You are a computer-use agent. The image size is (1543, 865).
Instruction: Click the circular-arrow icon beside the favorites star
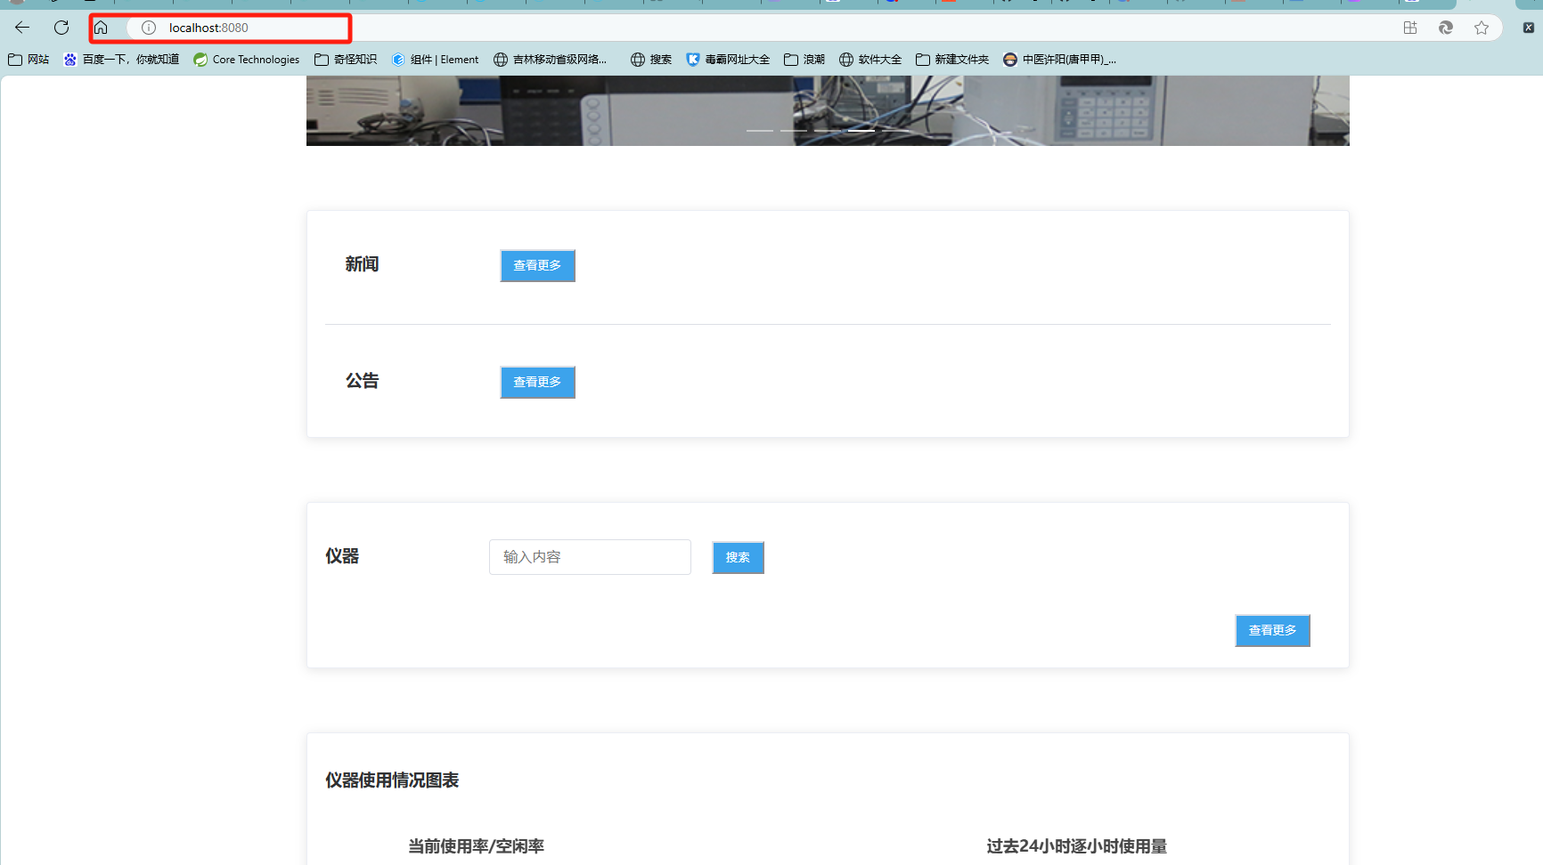1446,28
